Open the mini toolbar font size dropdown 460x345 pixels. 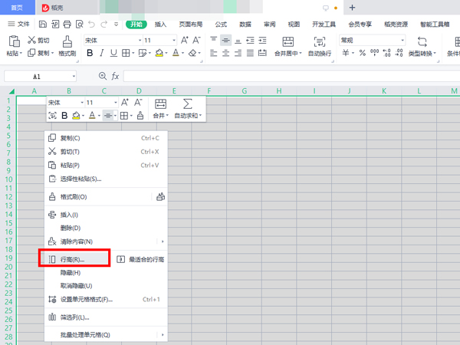click(115, 103)
